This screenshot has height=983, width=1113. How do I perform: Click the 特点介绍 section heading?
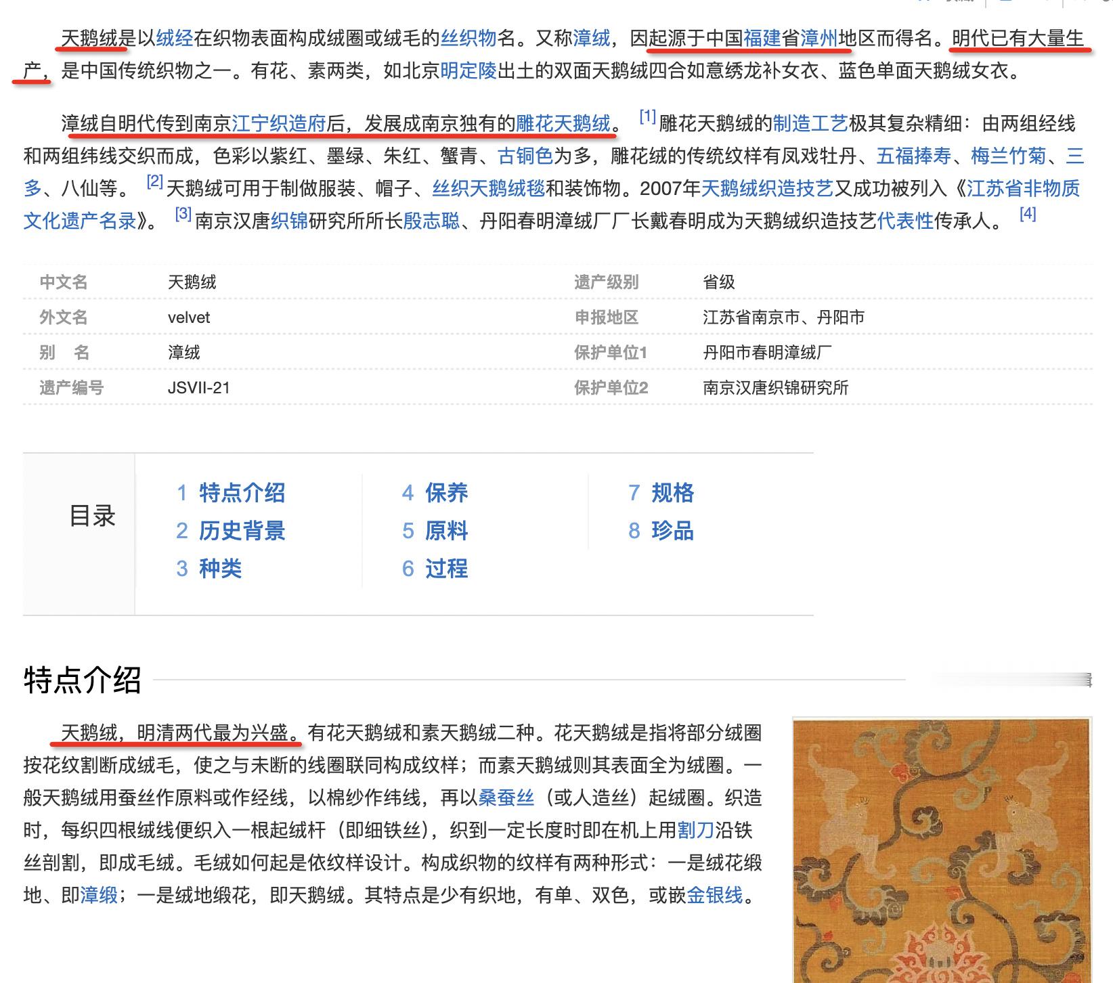click(83, 680)
